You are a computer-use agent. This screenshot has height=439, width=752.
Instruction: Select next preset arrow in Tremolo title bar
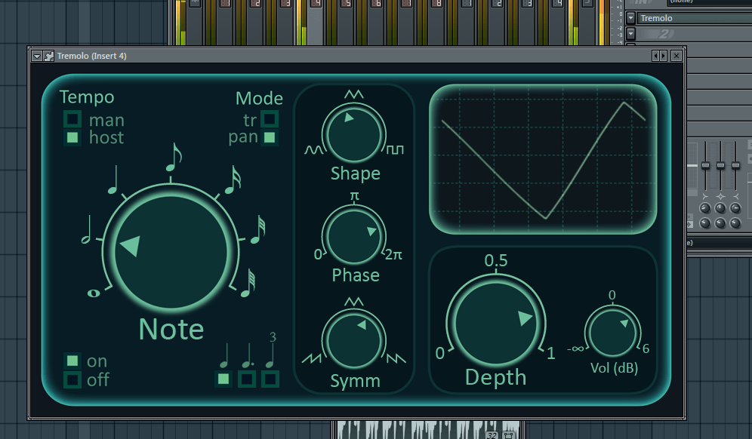pyautogui.click(x=663, y=56)
